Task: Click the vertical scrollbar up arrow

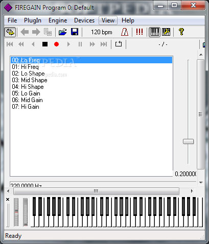Action: [x=201, y=55]
